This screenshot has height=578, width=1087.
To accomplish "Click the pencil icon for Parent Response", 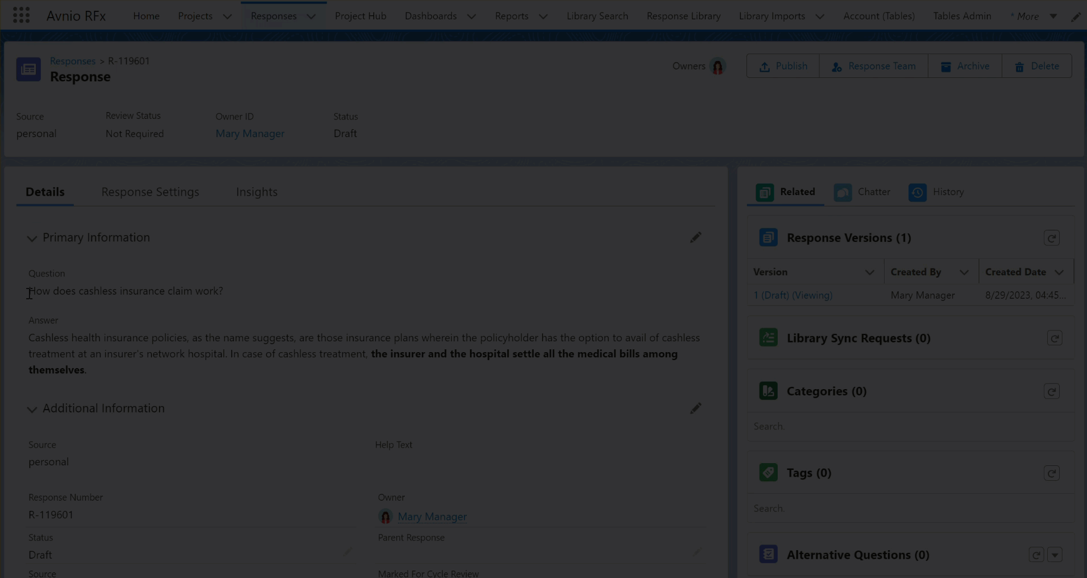I will click(x=697, y=552).
